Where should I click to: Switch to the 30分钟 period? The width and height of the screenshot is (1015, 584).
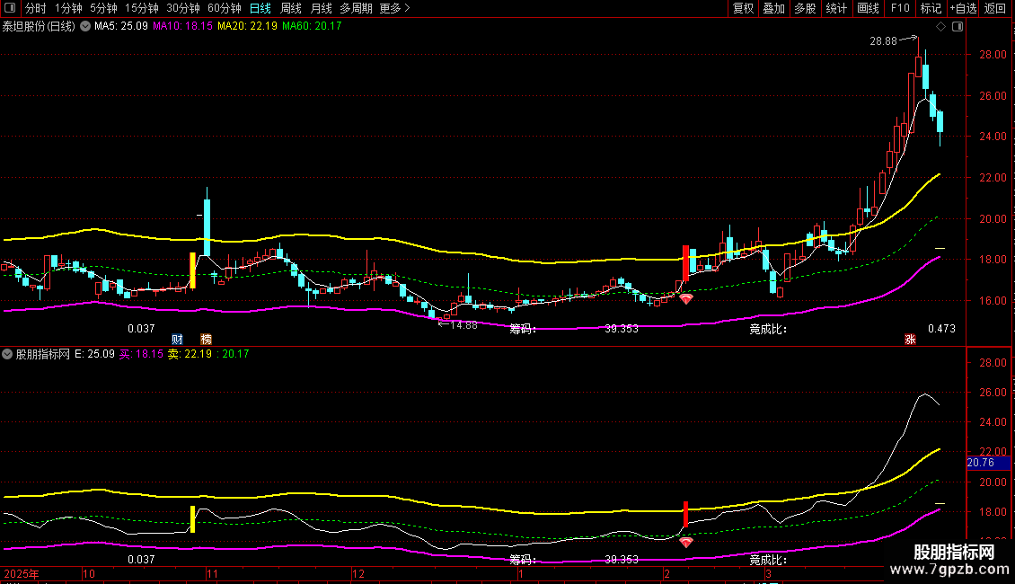click(183, 8)
